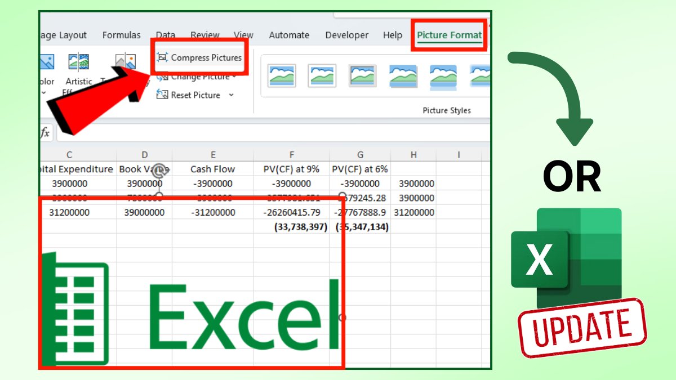Image resolution: width=676 pixels, height=380 pixels.
Task: Select the 'Book Value' header cell
Action: click(144, 169)
